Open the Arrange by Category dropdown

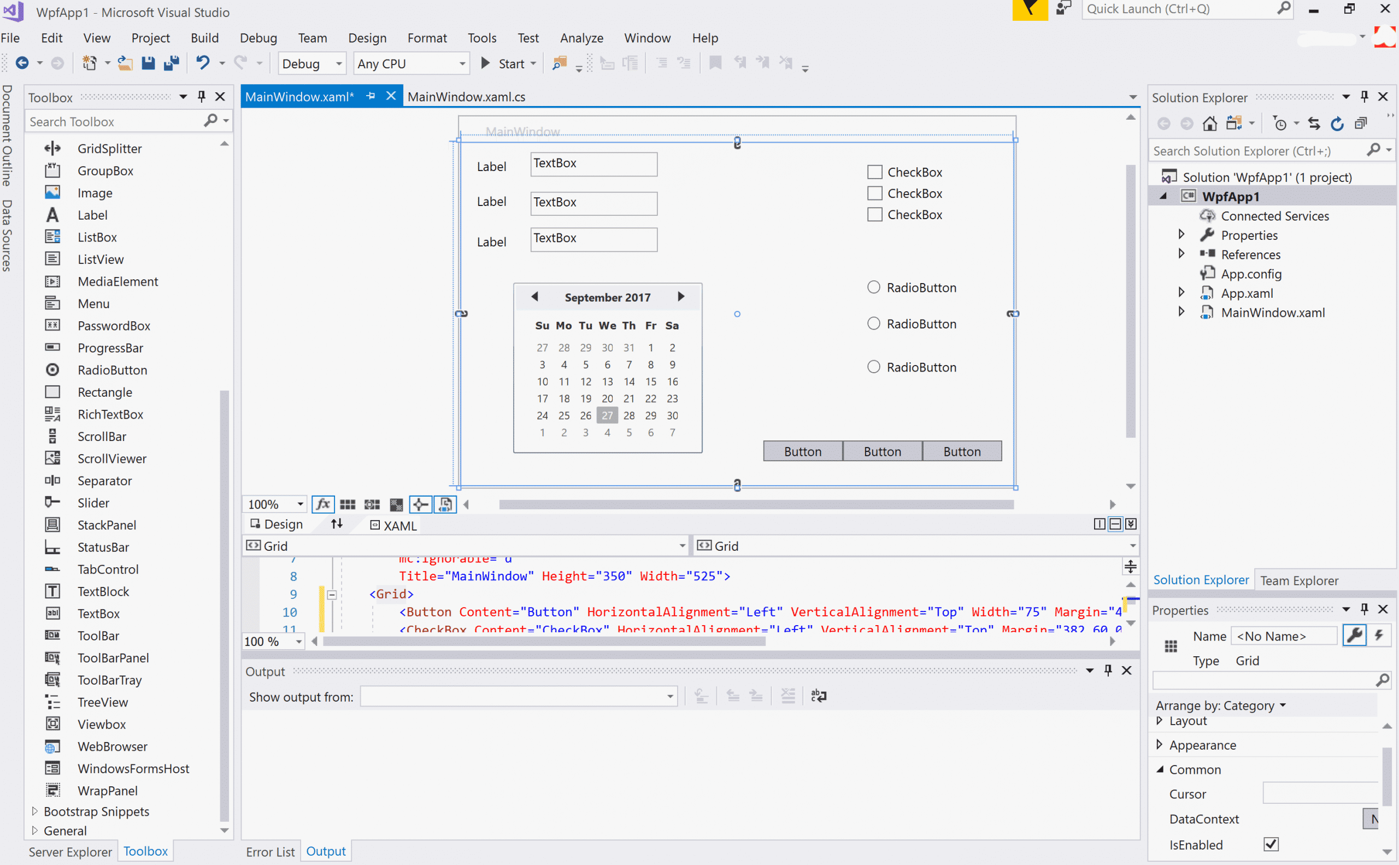pyautogui.click(x=1220, y=705)
